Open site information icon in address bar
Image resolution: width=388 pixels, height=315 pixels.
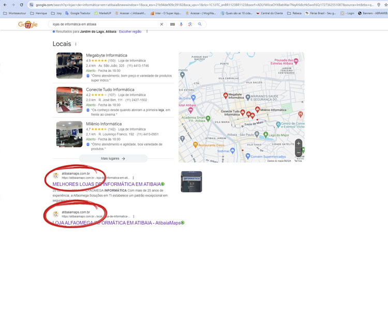[x=32, y=5]
